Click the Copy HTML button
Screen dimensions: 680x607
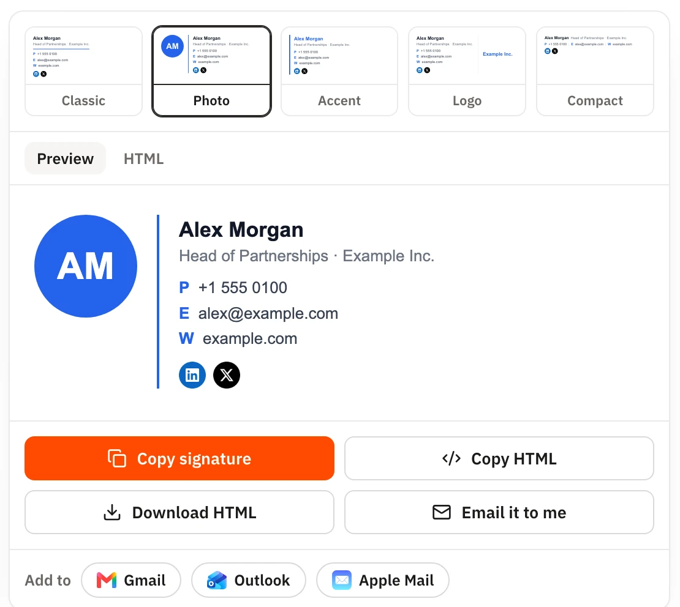[x=499, y=458]
